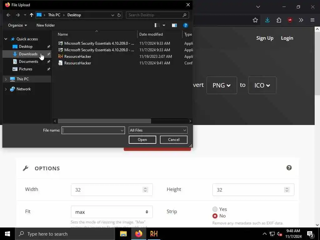Select Network in navigation pane

[x=23, y=89]
